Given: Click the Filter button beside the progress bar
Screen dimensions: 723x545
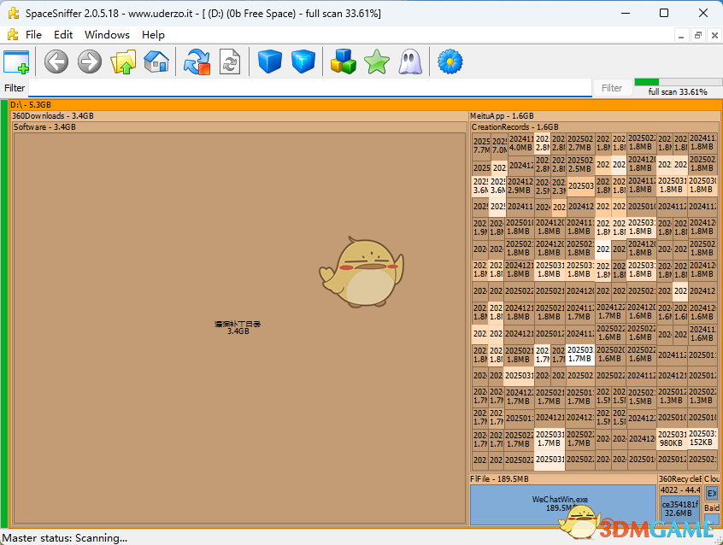Looking at the screenshot, I should pyautogui.click(x=612, y=87).
